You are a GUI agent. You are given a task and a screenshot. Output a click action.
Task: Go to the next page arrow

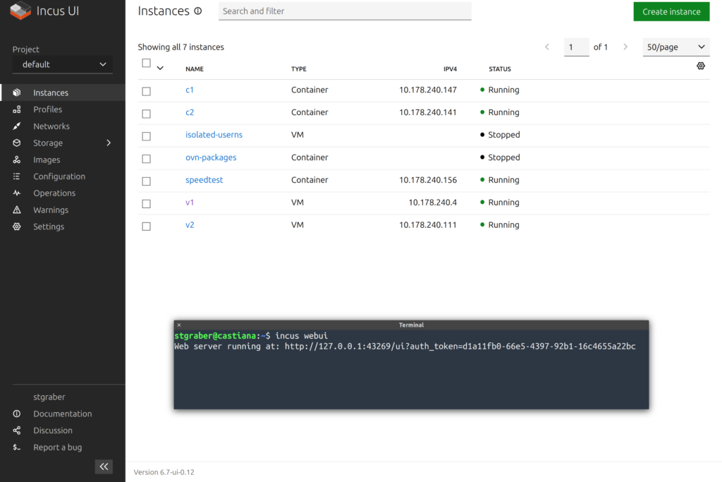[625, 47]
